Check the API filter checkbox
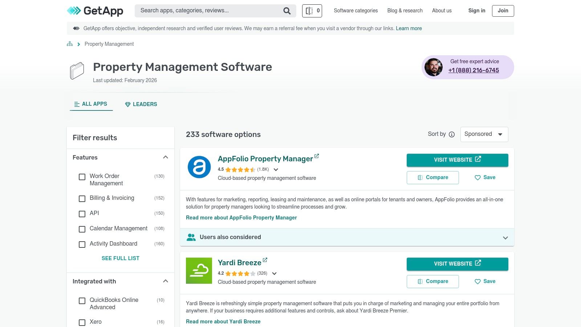Image resolution: width=581 pixels, height=327 pixels. pyautogui.click(x=82, y=214)
